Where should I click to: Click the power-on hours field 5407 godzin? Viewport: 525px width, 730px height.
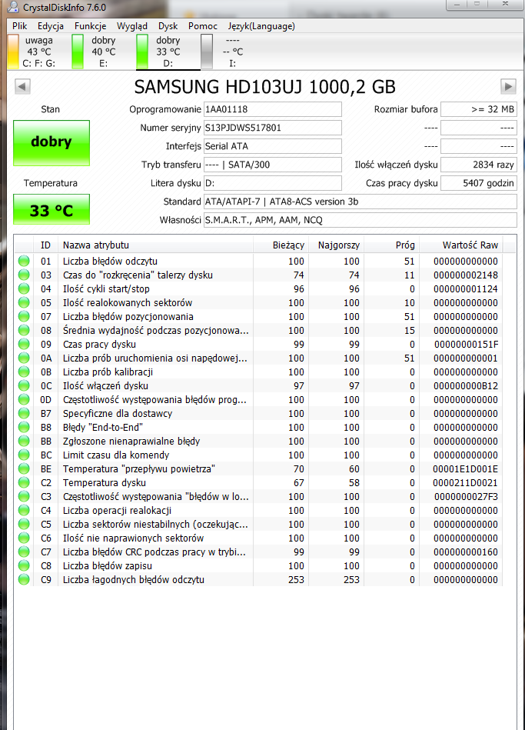(478, 183)
